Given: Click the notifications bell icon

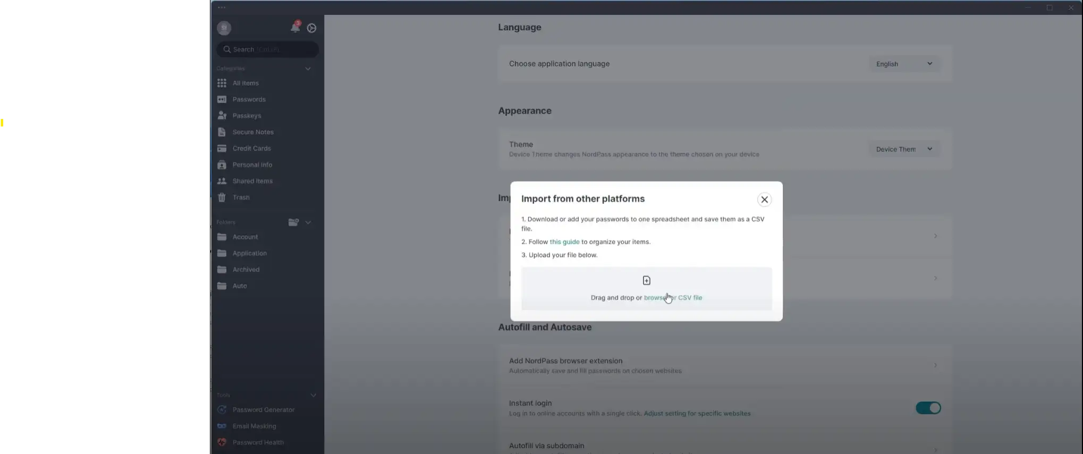Looking at the screenshot, I should (295, 28).
